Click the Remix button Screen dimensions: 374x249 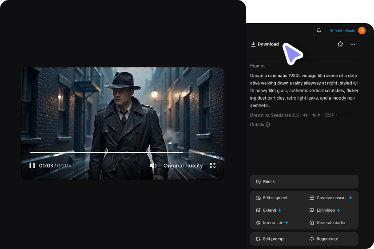coord(304,181)
